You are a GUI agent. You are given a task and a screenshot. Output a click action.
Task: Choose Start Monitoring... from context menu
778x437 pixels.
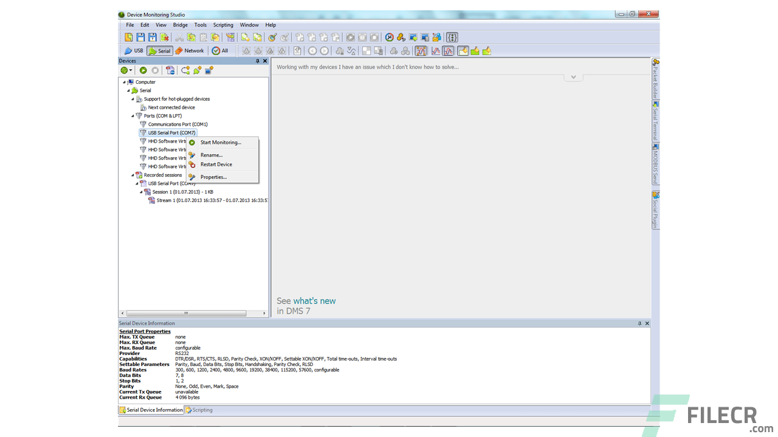pyautogui.click(x=222, y=143)
